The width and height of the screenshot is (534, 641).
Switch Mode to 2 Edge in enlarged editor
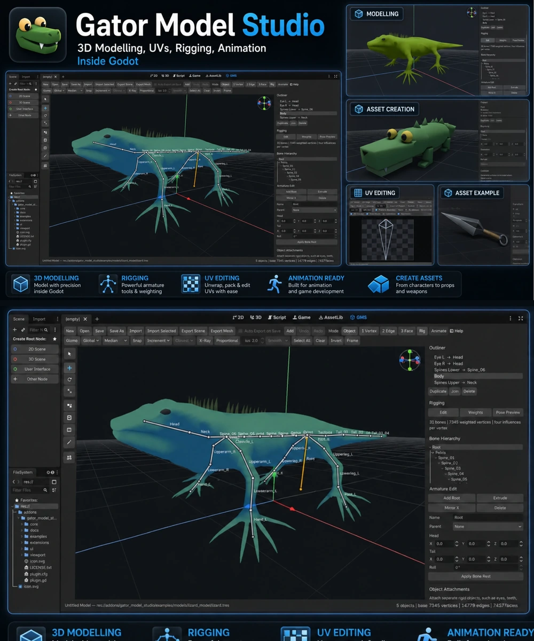point(388,331)
